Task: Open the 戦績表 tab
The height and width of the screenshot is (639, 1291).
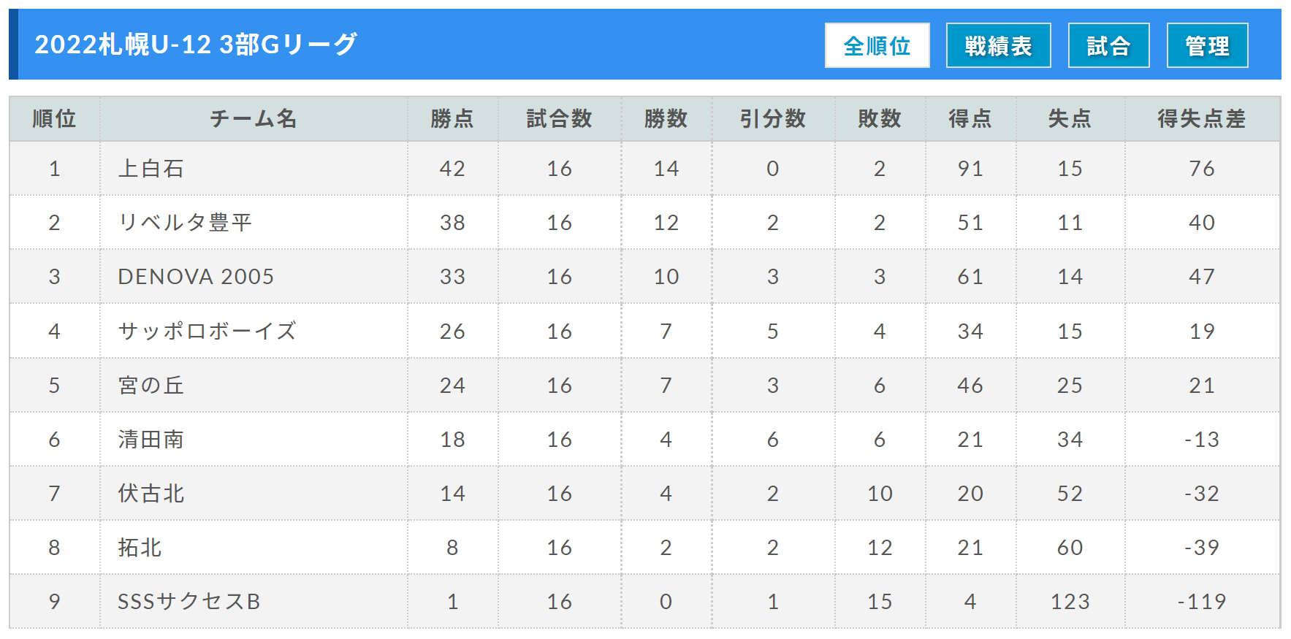Action: 998,45
